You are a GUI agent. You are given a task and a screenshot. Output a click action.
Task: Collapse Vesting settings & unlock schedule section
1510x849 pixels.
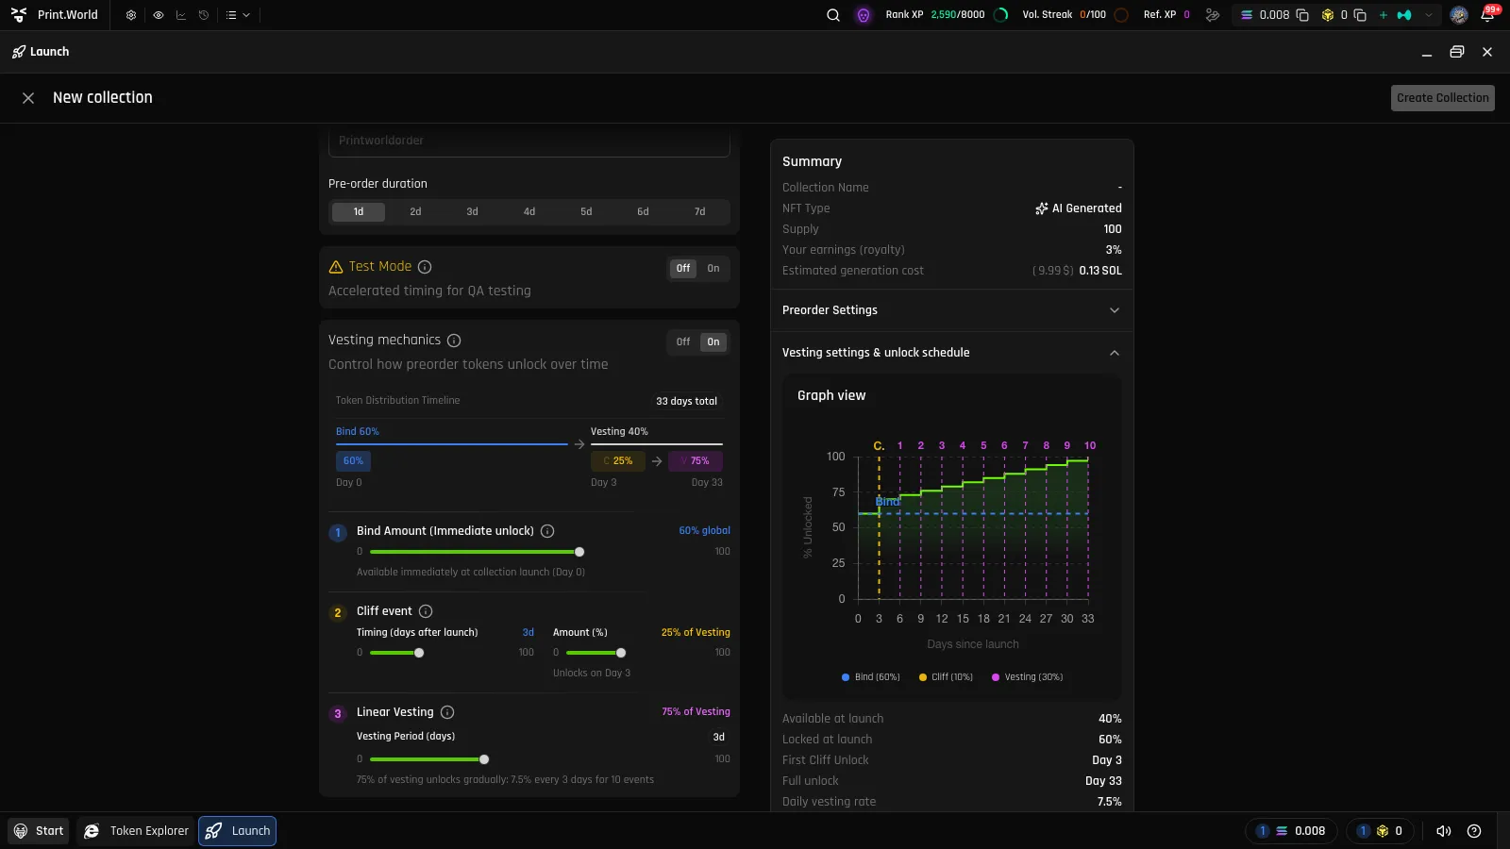(x=952, y=353)
